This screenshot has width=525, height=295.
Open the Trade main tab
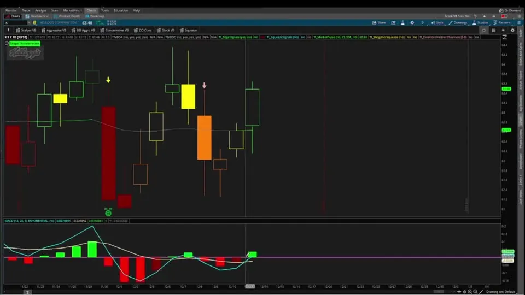click(26, 10)
